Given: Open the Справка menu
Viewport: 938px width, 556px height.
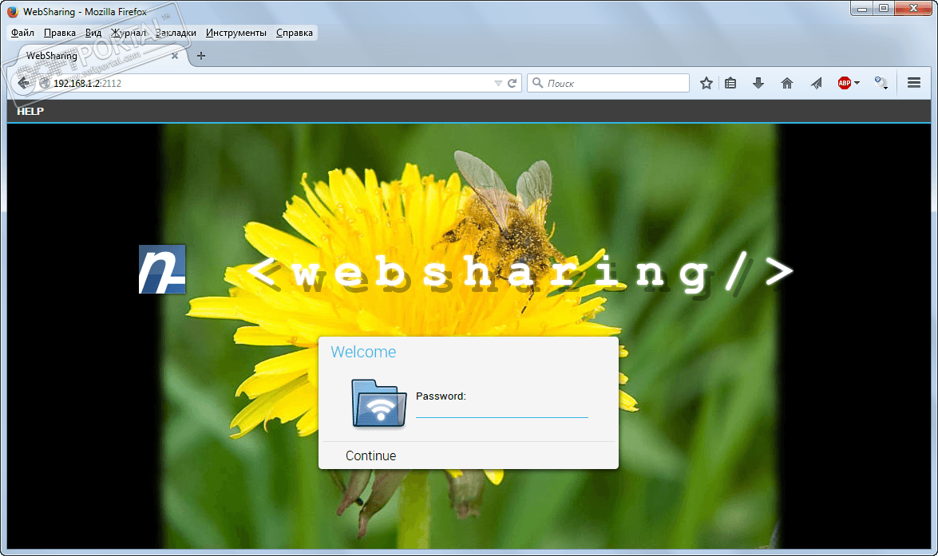Looking at the screenshot, I should [x=295, y=33].
